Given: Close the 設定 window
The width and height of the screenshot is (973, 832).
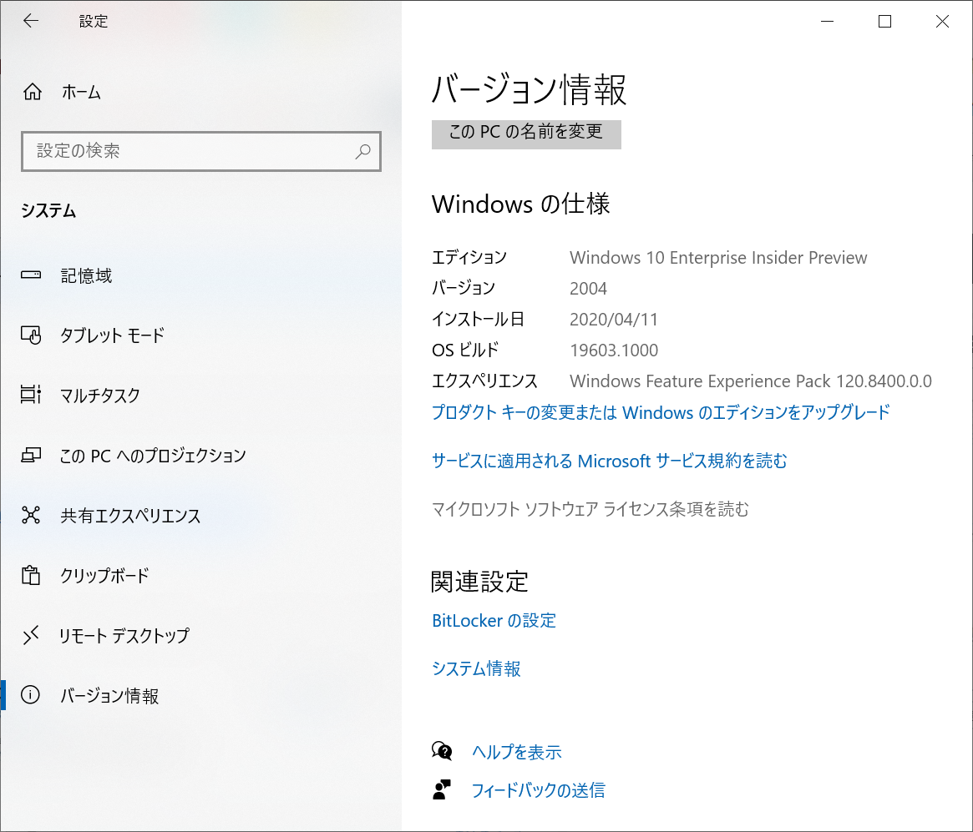Looking at the screenshot, I should click(942, 21).
